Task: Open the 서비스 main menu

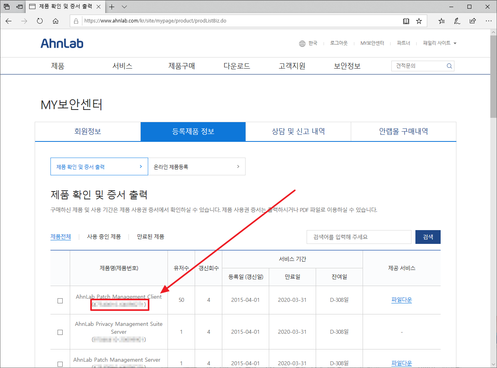Action: pyautogui.click(x=122, y=66)
